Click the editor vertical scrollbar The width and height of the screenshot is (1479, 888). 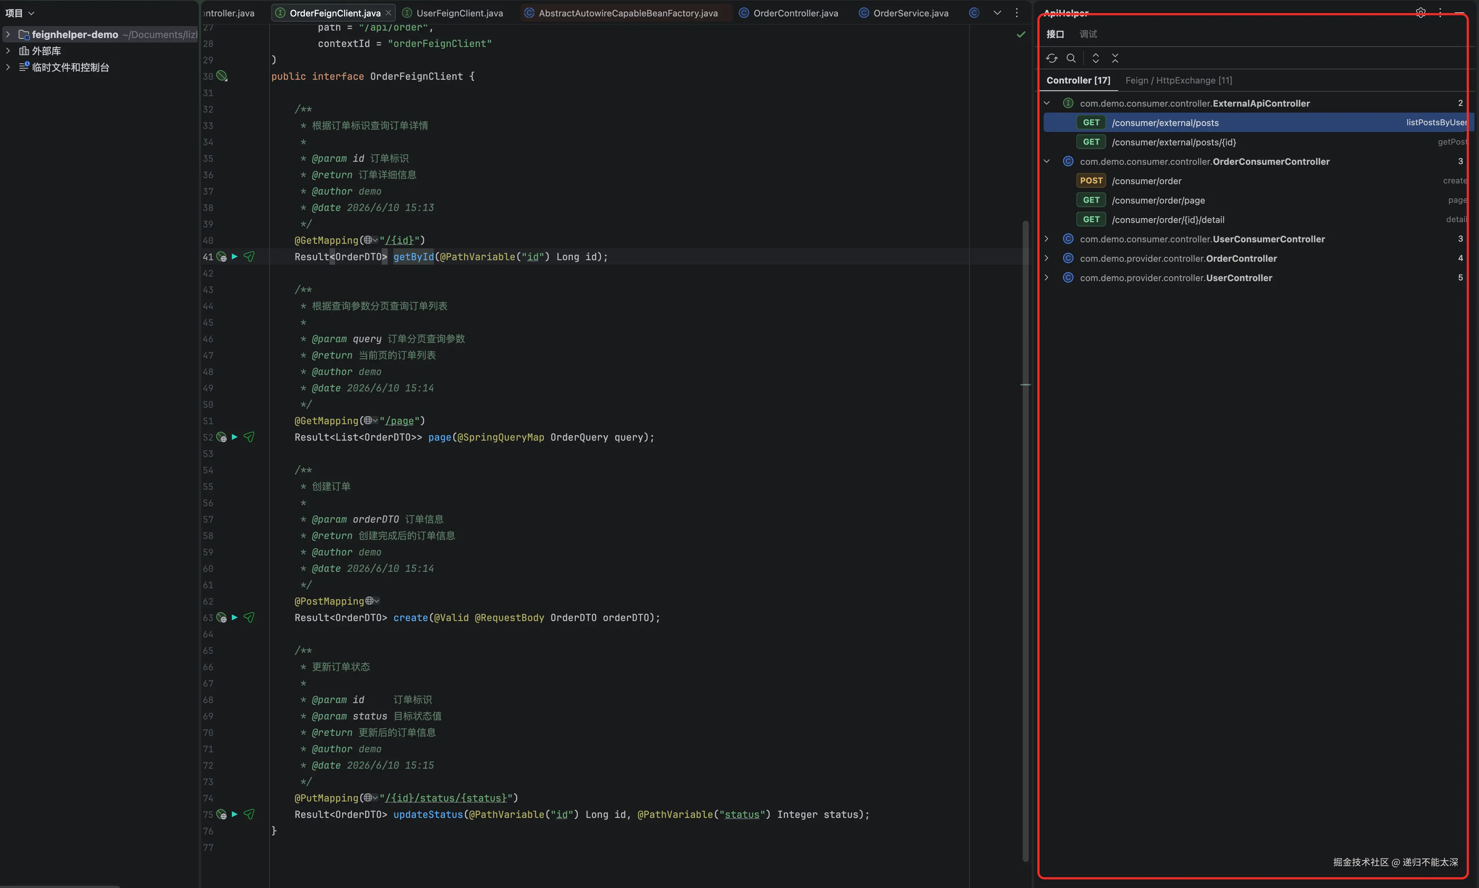[x=1025, y=541]
